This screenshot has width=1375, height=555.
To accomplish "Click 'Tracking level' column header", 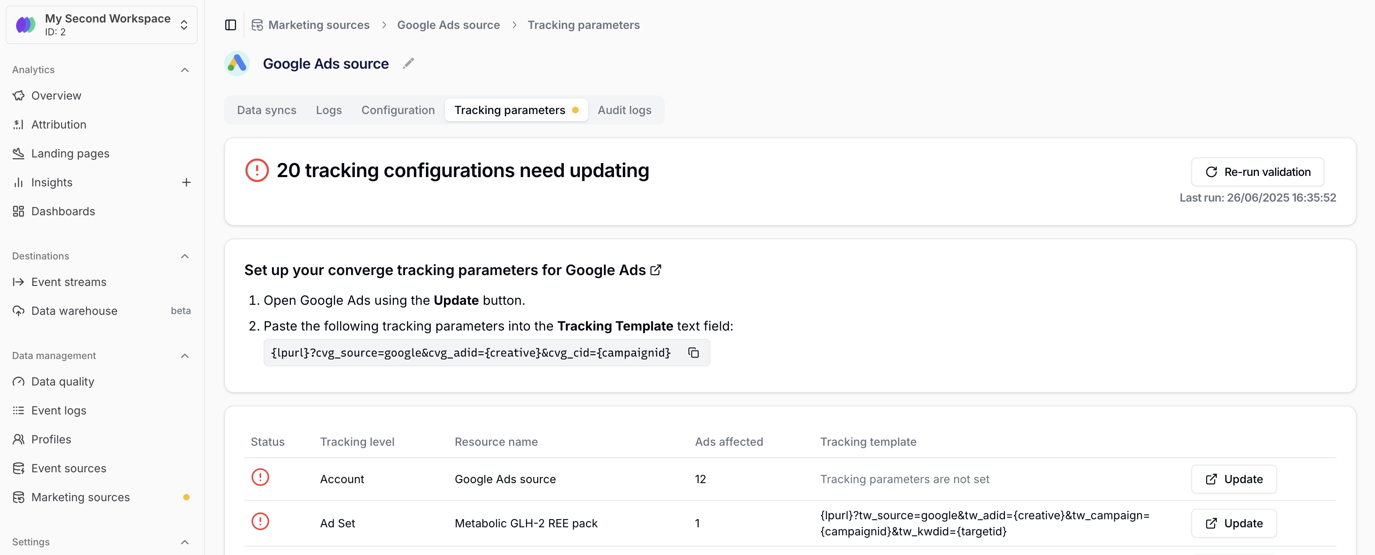I will [357, 442].
